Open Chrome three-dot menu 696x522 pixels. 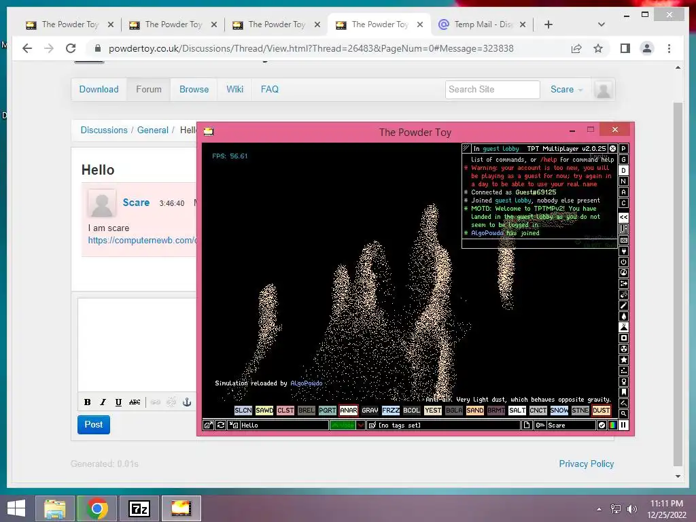point(669,48)
